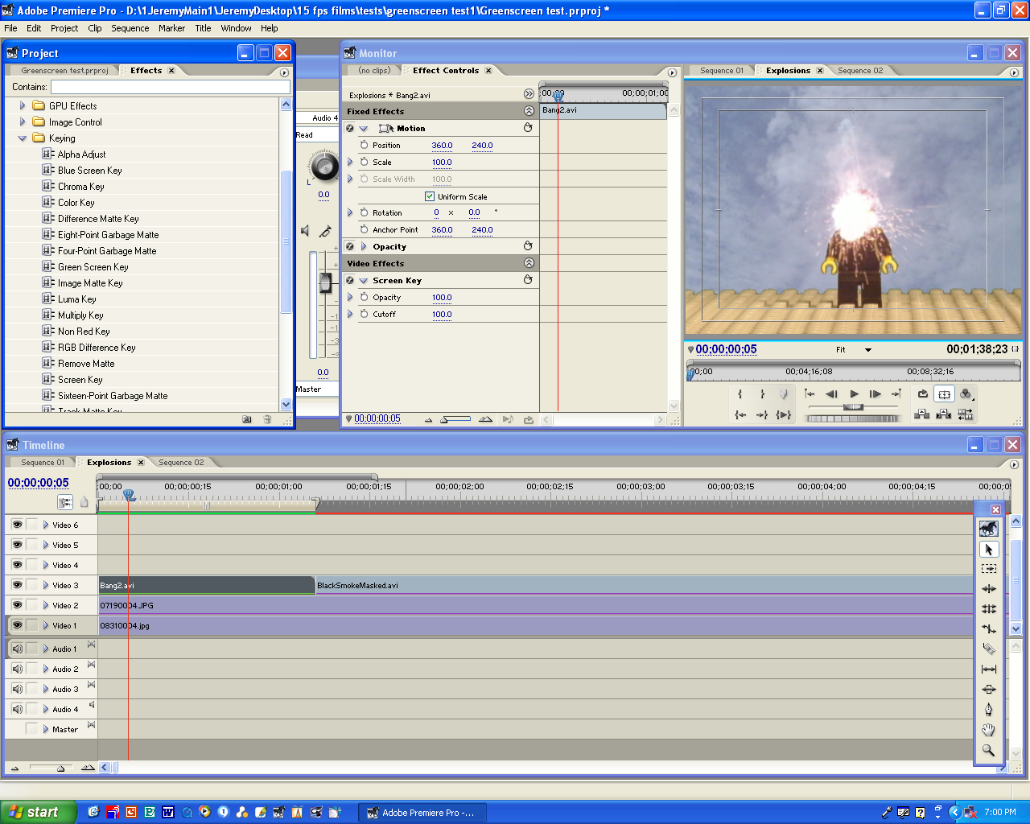Open the Monitor Output options button
This screenshot has width=1030, height=824.
click(x=966, y=394)
